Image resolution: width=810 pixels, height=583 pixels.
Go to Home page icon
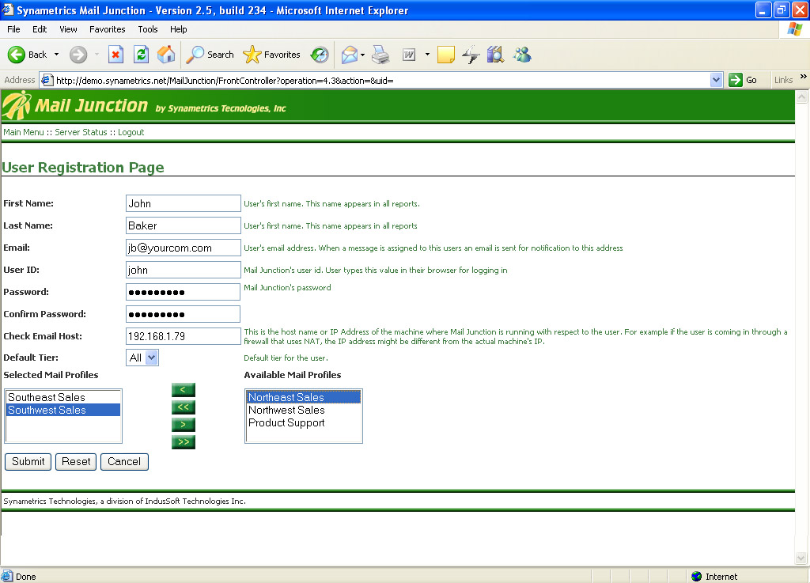[x=166, y=55]
